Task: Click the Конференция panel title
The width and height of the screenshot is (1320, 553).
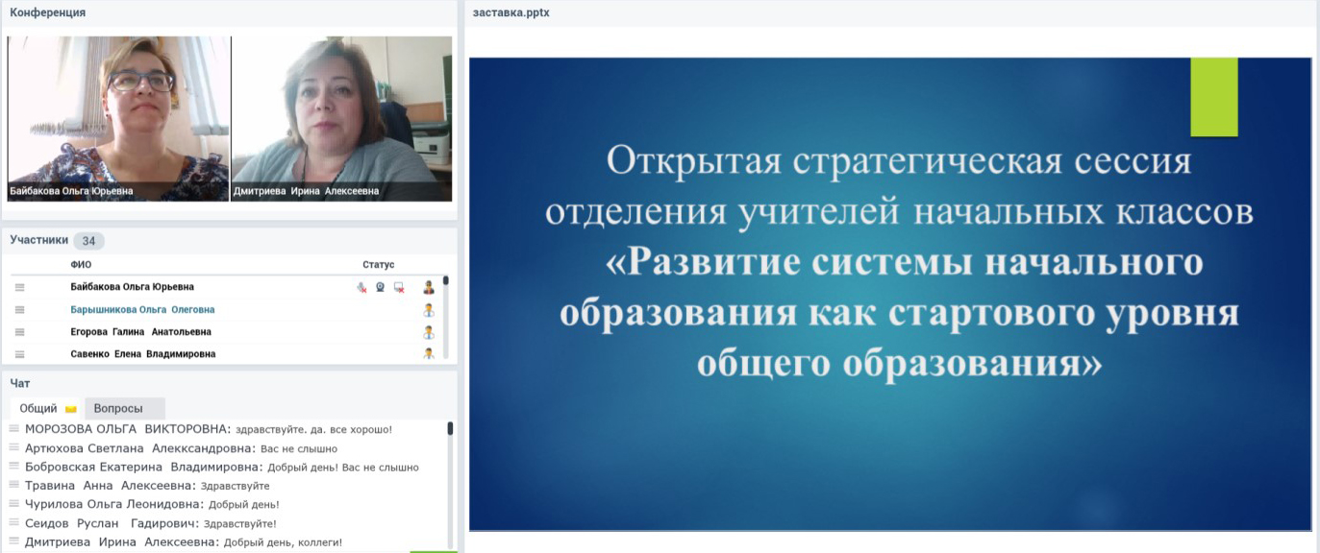Action: point(48,12)
